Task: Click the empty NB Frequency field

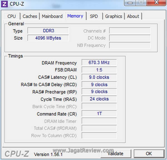Action: (130, 45)
